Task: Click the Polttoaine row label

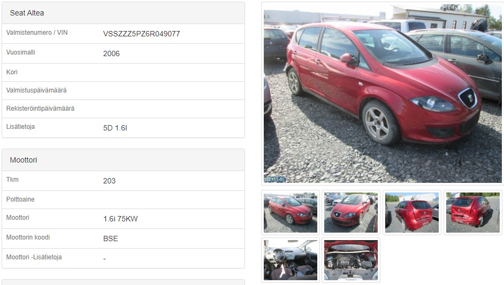Action: click(20, 199)
